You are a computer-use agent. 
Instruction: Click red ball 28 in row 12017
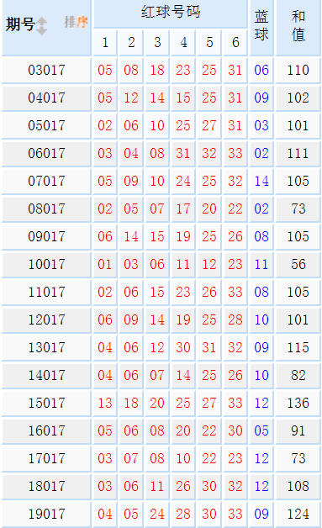pyautogui.click(x=235, y=319)
